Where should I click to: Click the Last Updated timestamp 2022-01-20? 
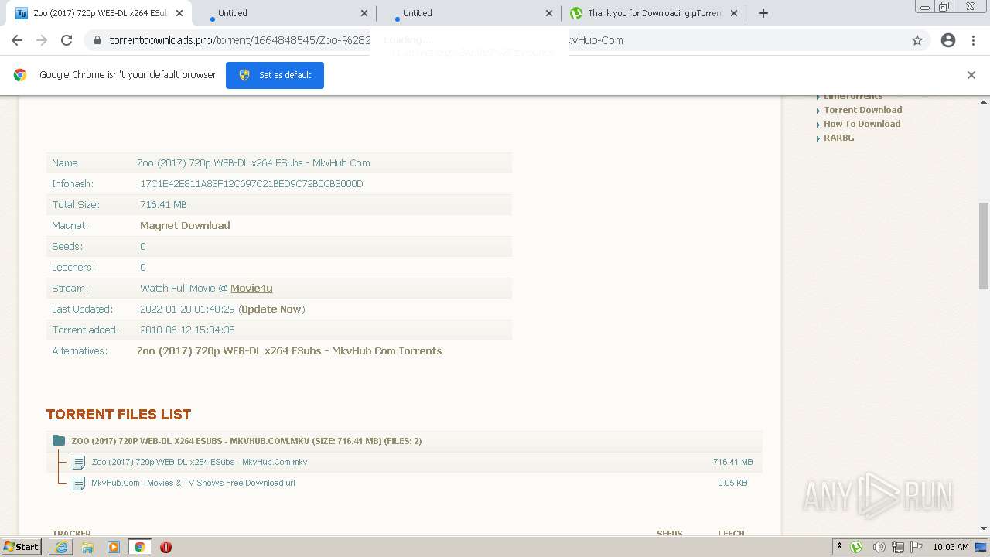(187, 309)
